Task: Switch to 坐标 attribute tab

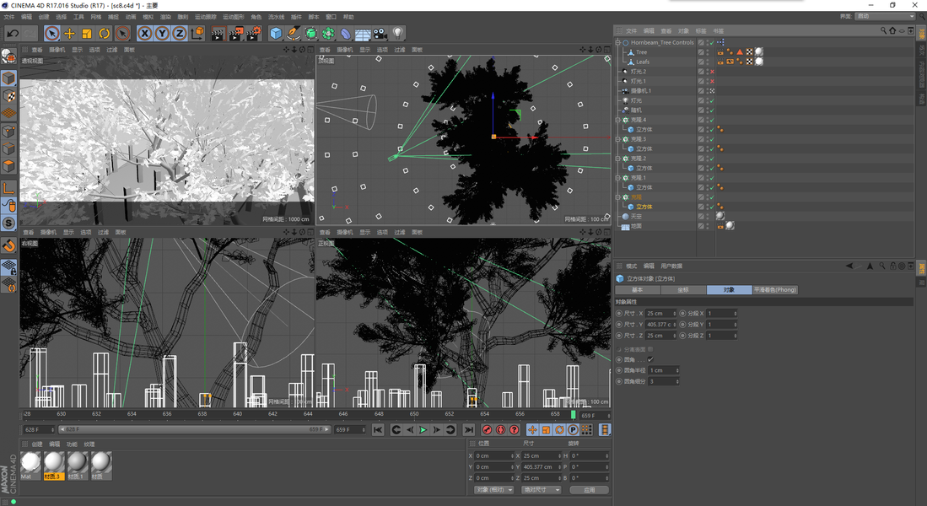Action: tap(683, 289)
